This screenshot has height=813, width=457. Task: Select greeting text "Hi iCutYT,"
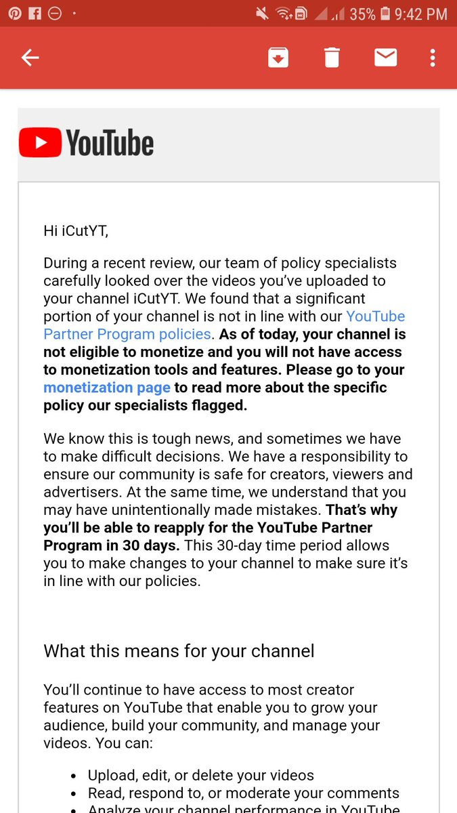[76, 230]
